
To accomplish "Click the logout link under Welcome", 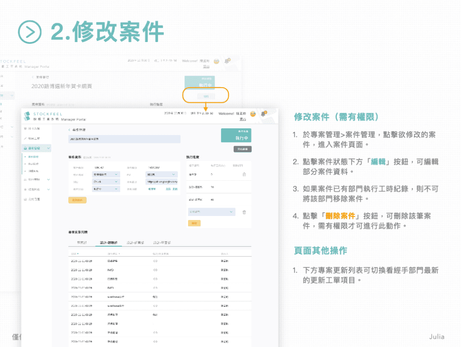I will tap(243, 119).
